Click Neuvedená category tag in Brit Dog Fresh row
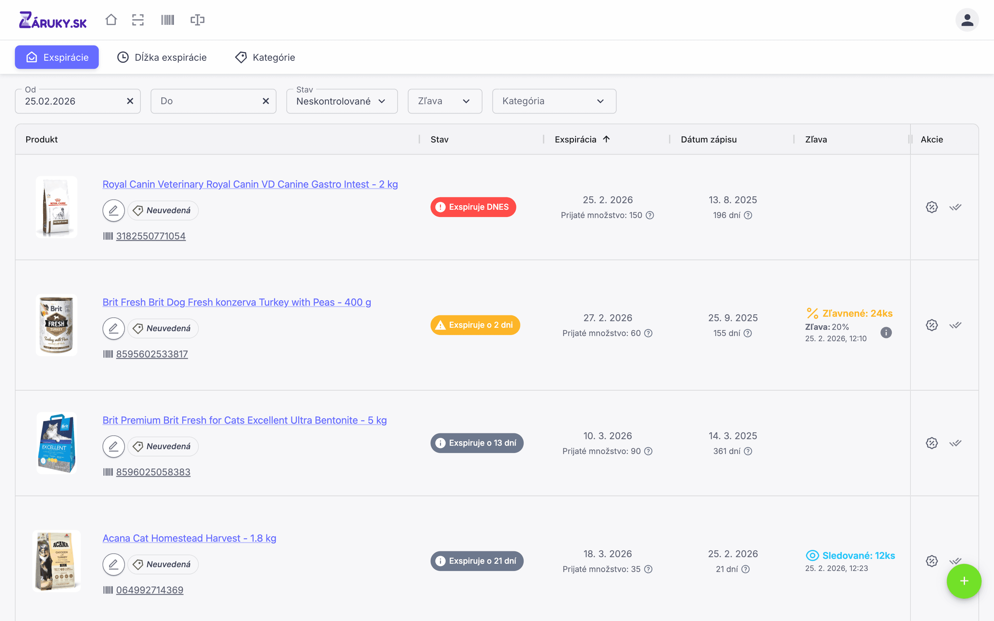The height and width of the screenshot is (621, 994). [x=163, y=328]
